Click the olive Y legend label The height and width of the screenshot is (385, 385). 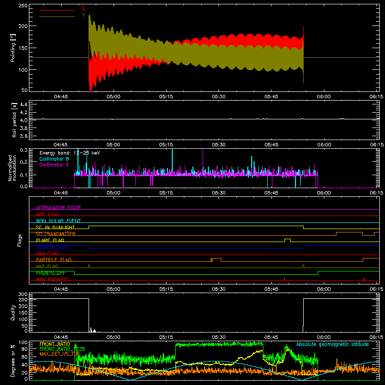tap(83, 15)
